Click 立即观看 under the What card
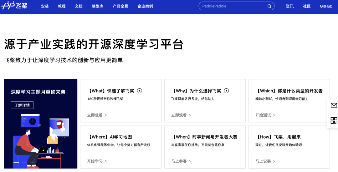Screen dimensions: 338x172 97,115
